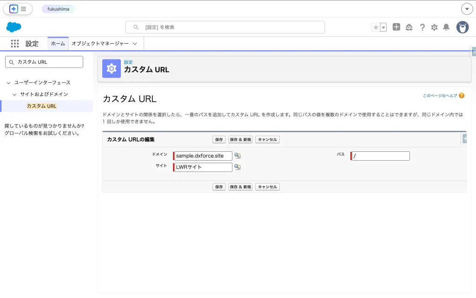This screenshot has width=476, height=298.
Task: Click the top 保存 button
Action: pyautogui.click(x=219, y=140)
